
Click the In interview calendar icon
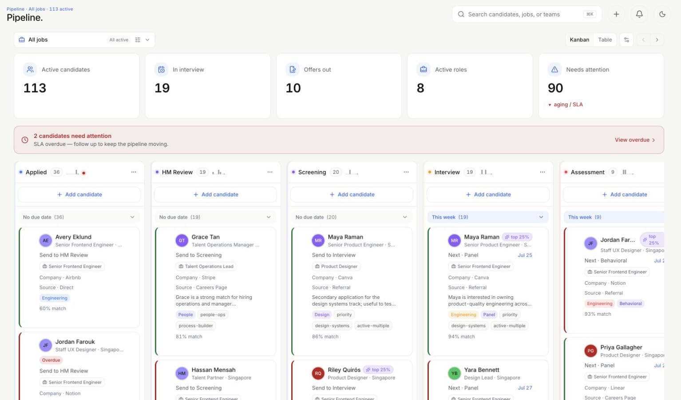tap(162, 70)
